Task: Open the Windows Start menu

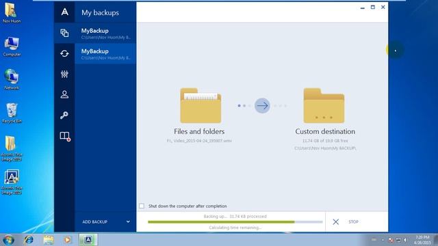Action: pos(8,240)
